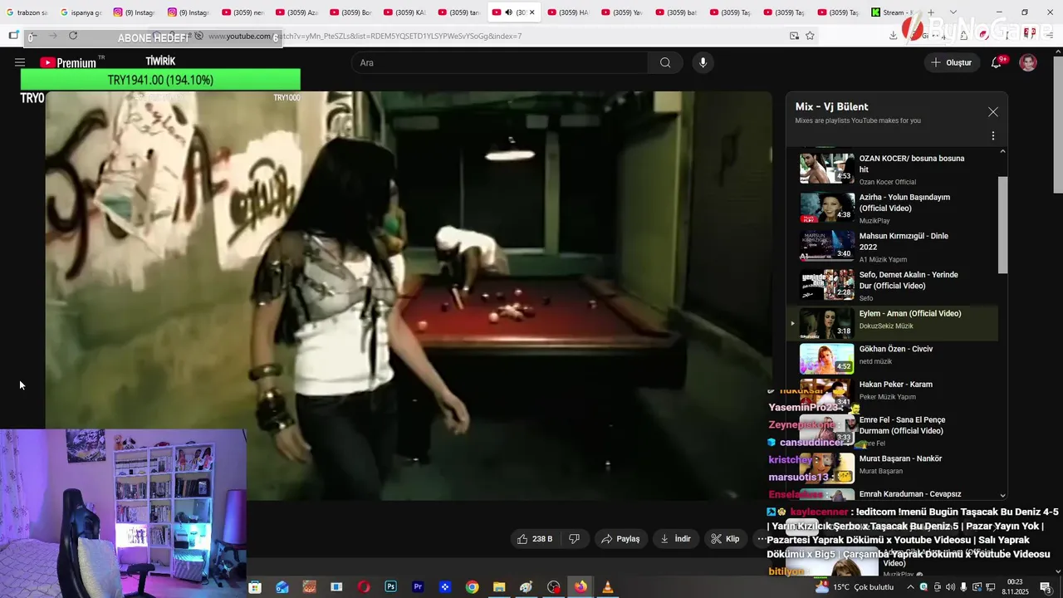Open Photoshop from the taskbar
Viewport: 1063px width, 598px height.
[390, 587]
